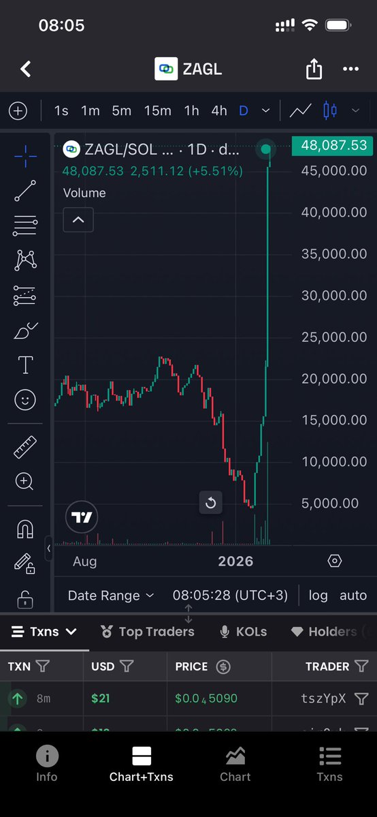Toggle lock all drawings padlock
The width and height of the screenshot is (377, 817).
(25, 599)
